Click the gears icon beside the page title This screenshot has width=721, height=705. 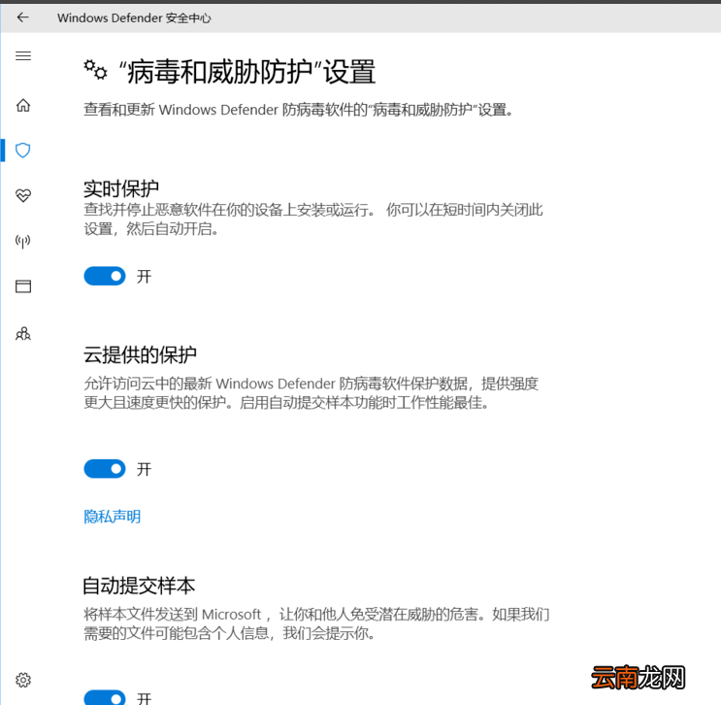pyautogui.click(x=95, y=70)
